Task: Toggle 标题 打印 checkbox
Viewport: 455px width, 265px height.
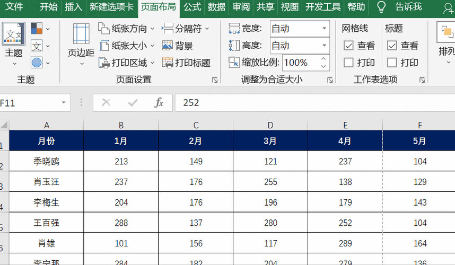Action: click(392, 63)
